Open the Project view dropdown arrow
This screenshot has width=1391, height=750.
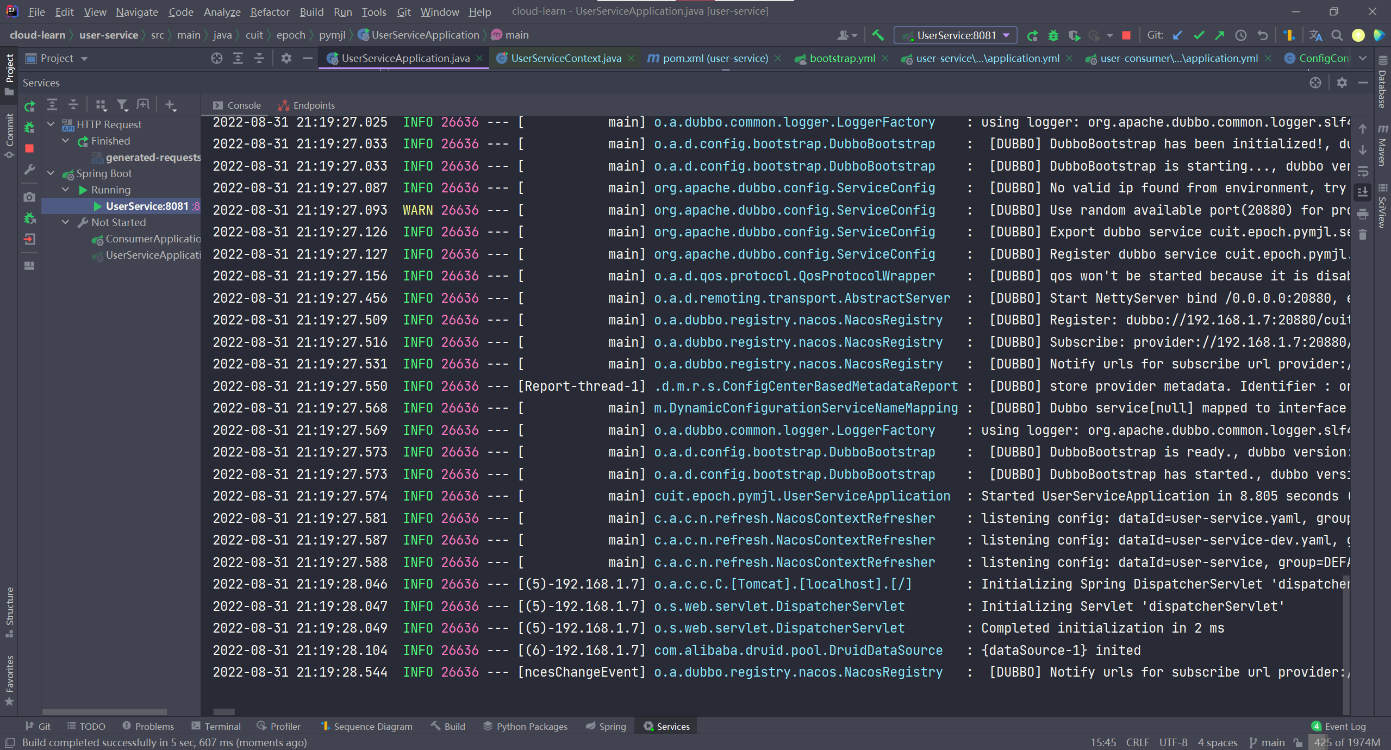coord(84,59)
